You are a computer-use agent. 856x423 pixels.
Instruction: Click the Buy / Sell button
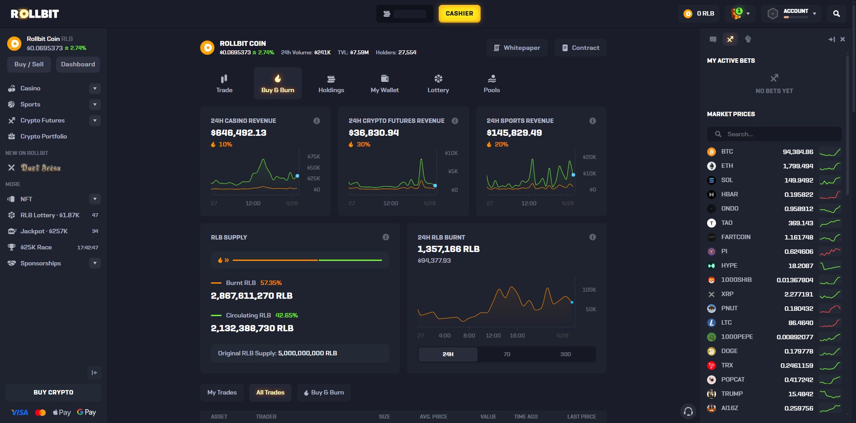coord(29,65)
